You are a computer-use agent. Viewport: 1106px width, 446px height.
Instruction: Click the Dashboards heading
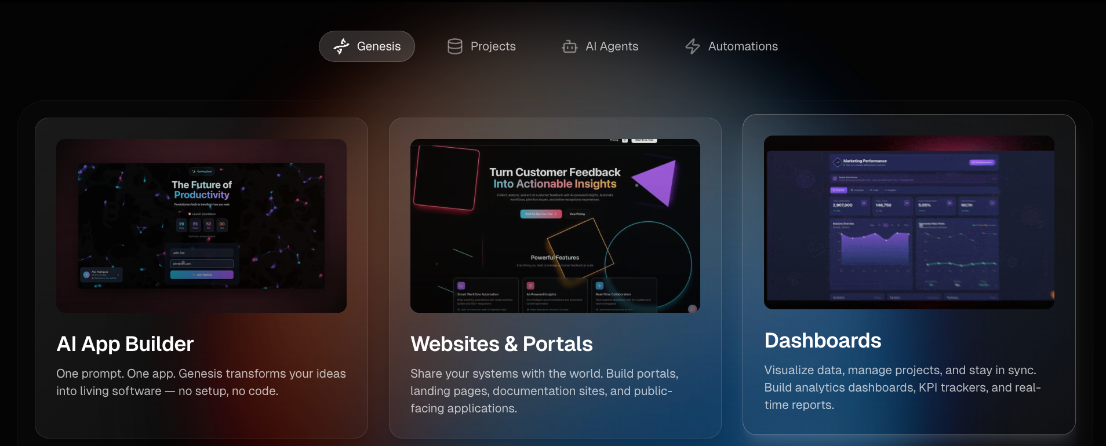(823, 341)
